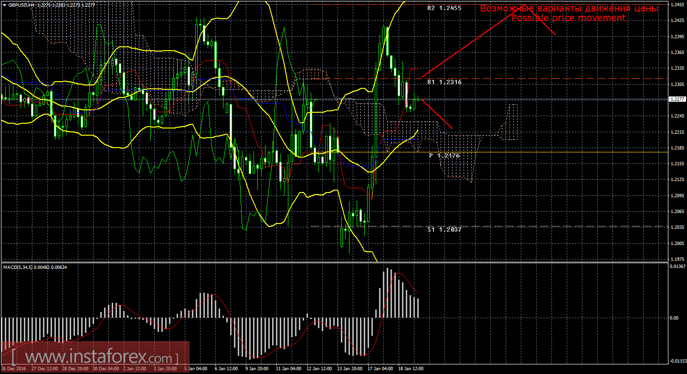Click the triangle before GBPUSD,H4 title

(4, 4)
